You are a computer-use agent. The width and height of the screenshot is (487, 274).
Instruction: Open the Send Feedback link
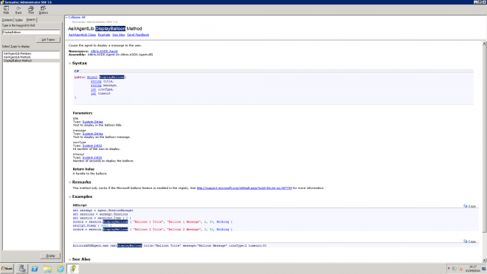[138, 35]
